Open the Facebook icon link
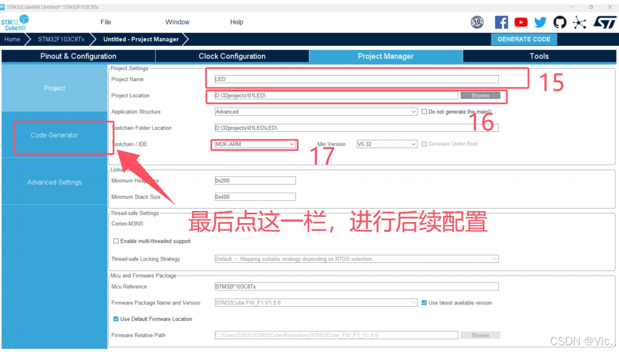This screenshot has height=352, width=619. 501,22
